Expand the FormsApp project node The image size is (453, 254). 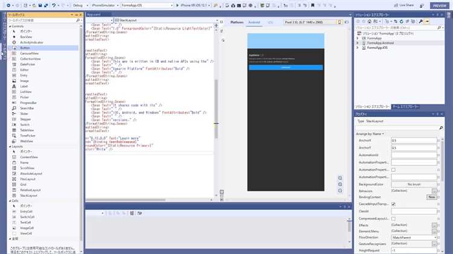tap(358, 38)
